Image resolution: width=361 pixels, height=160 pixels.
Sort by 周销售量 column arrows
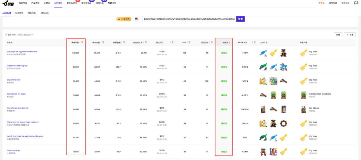pos(122,42)
